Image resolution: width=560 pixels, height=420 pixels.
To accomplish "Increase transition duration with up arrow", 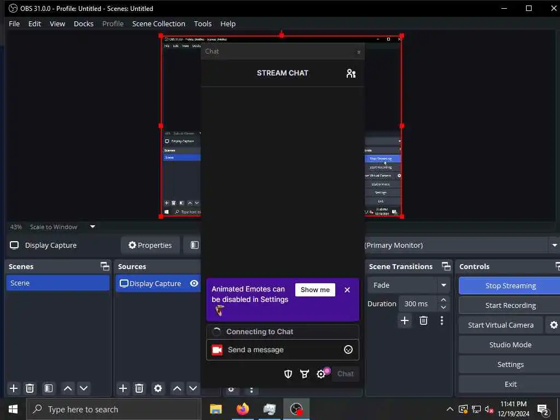I will point(443,300).
